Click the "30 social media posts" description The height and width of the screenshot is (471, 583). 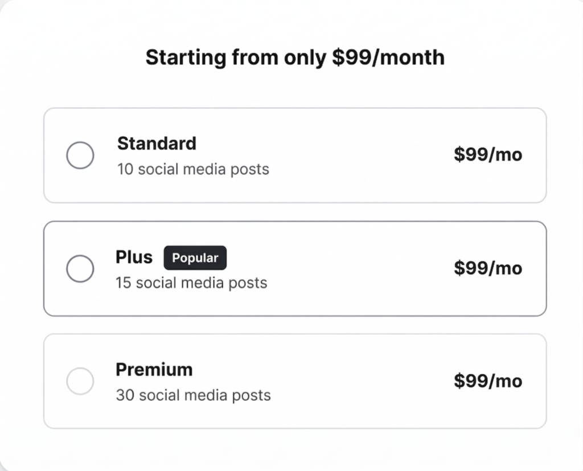click(193, 395)
